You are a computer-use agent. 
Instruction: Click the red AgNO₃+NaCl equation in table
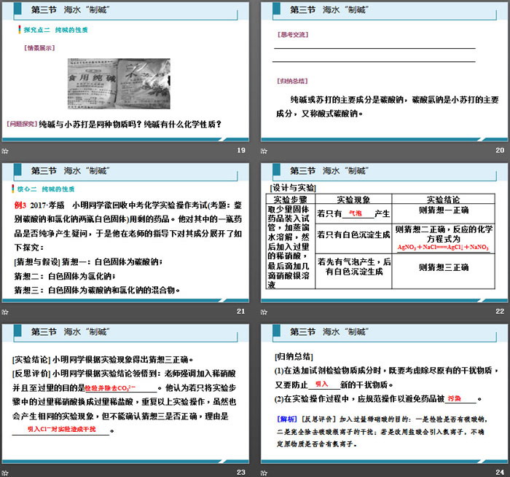pyautogui.click(x=443, y=247)
